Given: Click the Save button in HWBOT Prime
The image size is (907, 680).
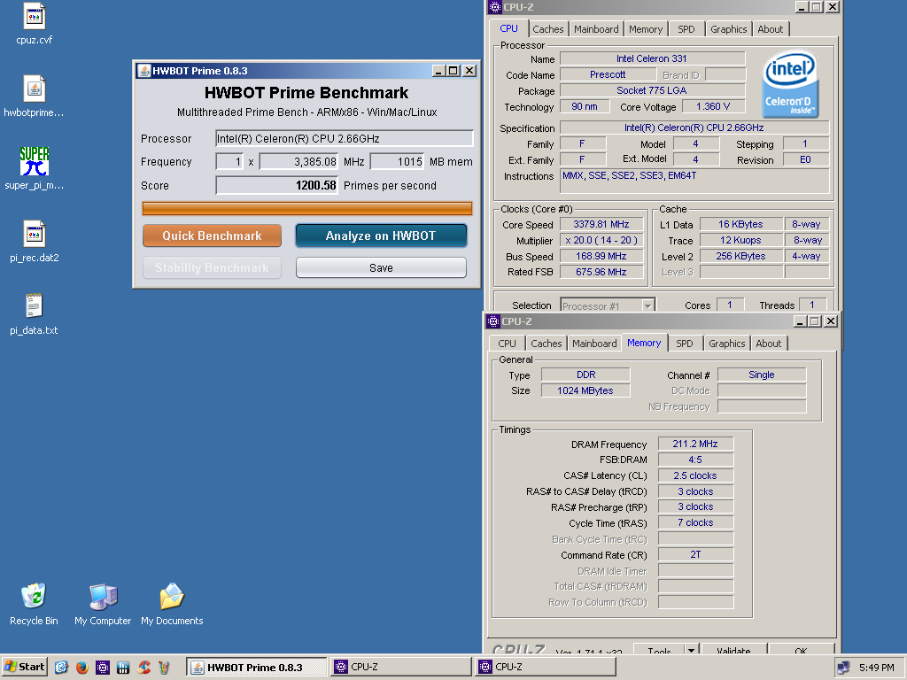Looking at the screenshot, I should click(381, 267).
